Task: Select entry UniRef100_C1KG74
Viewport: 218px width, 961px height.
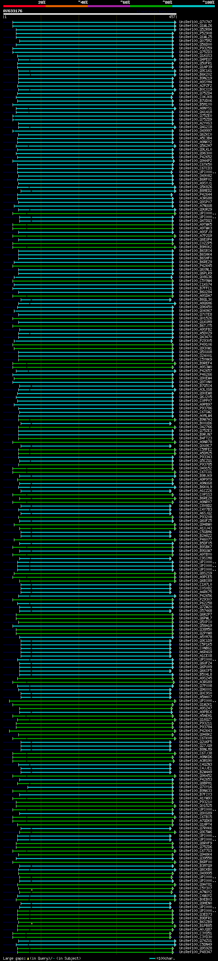Action: click(x=196, y=285)
